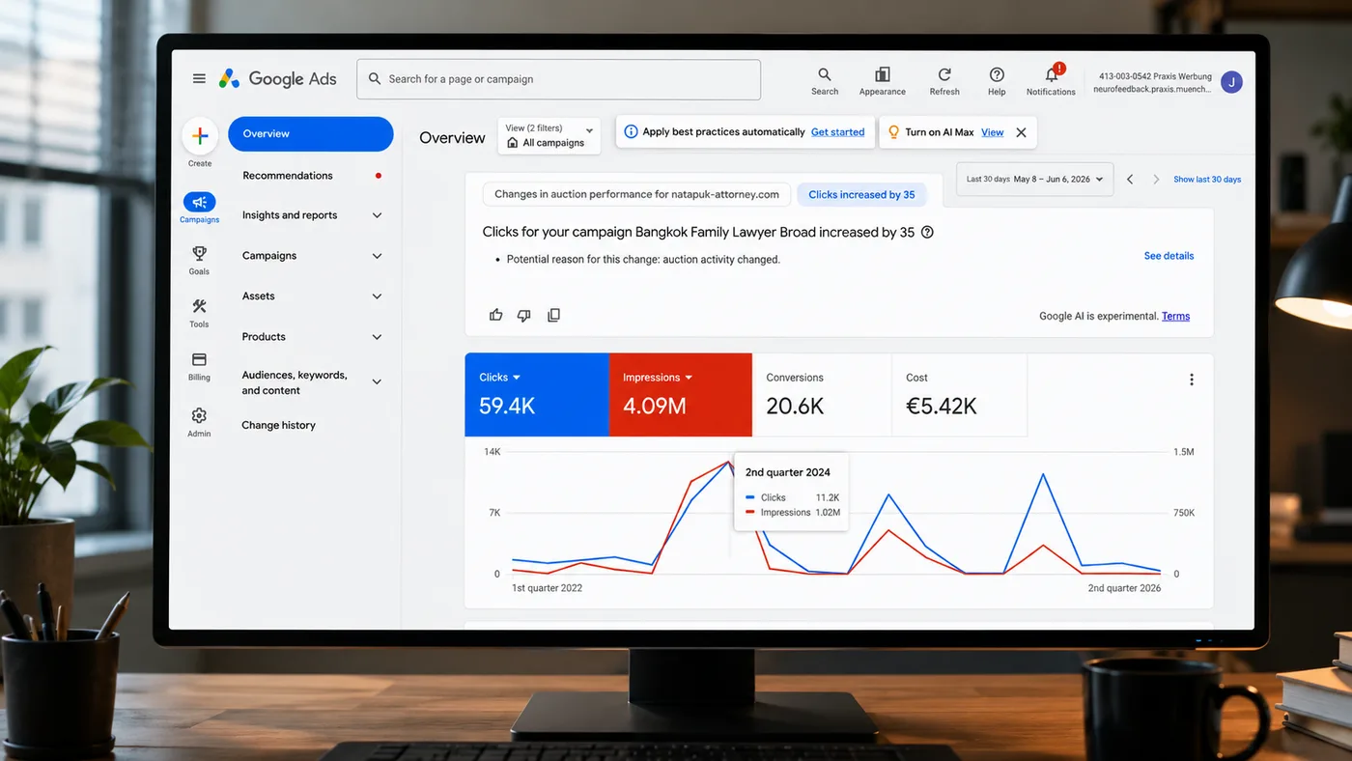This screenshot has width=1352, height=761.
Task: Open the Help menu in the top bar
Action: (997, 81)
